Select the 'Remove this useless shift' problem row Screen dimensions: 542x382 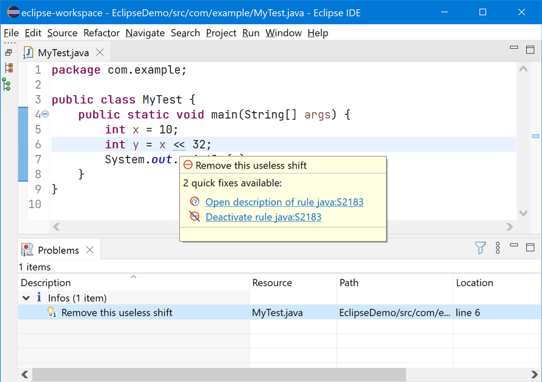pyautogui.click(x=279, y=312)
